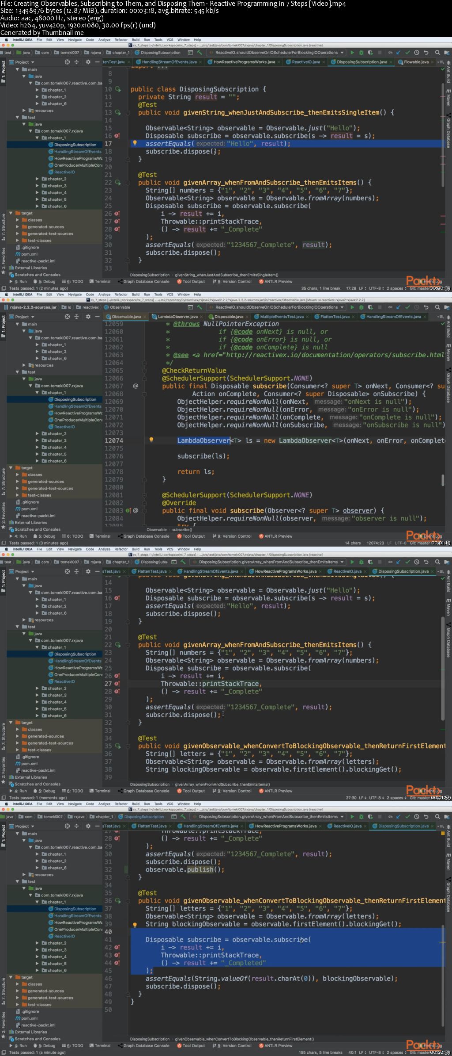Image resolution: width=452 pixels, height=1056 pixels.
Task: Click Collapse All icon in Project panel, 00:01:19 frame
Action: tap(76, 317)
